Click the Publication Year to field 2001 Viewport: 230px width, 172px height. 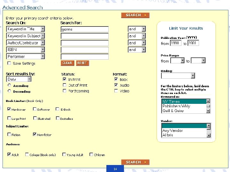193,43
